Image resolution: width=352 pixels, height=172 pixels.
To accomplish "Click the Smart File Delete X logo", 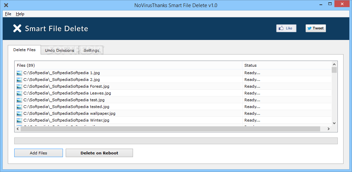I will tap(17, 28).
